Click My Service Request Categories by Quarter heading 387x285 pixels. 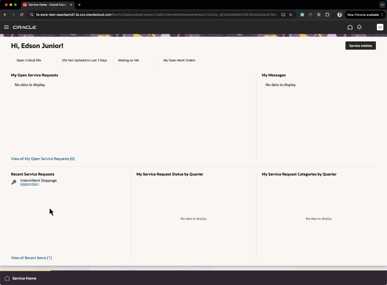pos(299,174)
